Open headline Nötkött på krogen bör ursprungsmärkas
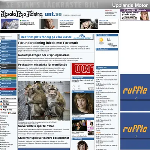The width and height of the screenshot is (150, 150). click(x=44, y=55)
